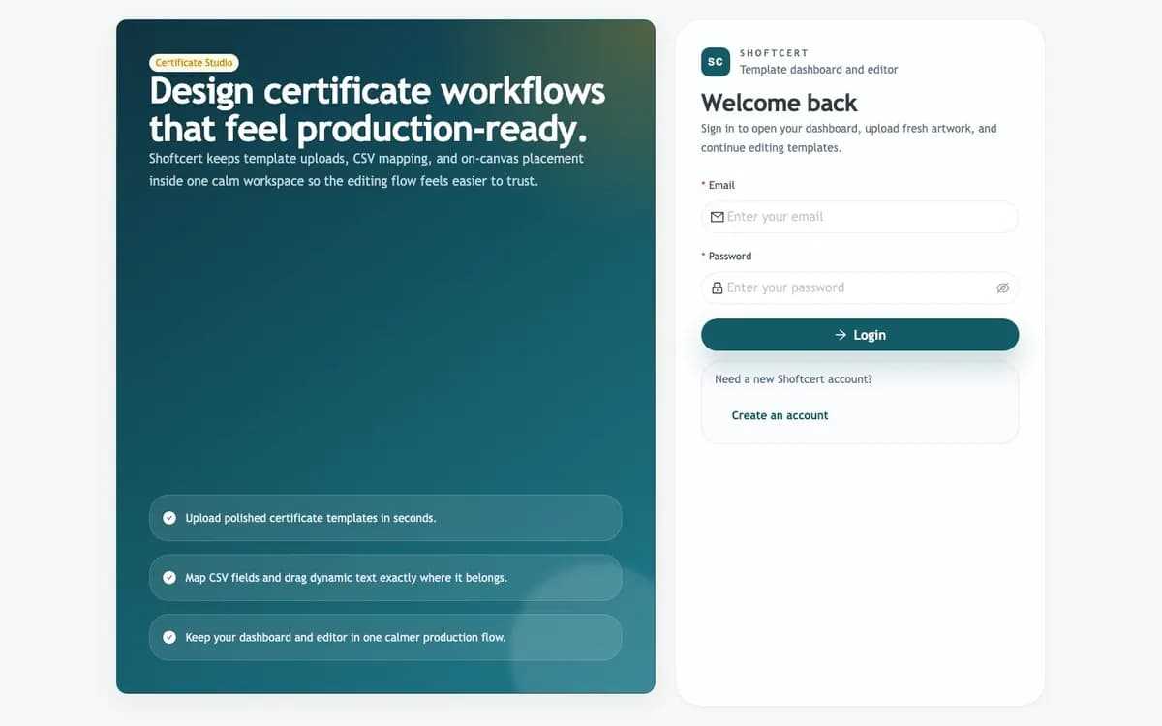Click the Welcome back heading
This screenshot has width=1162, height=726.
[780, 103]
